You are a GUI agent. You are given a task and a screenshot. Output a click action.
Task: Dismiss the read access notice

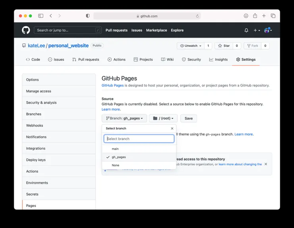[x=266, y=164]
